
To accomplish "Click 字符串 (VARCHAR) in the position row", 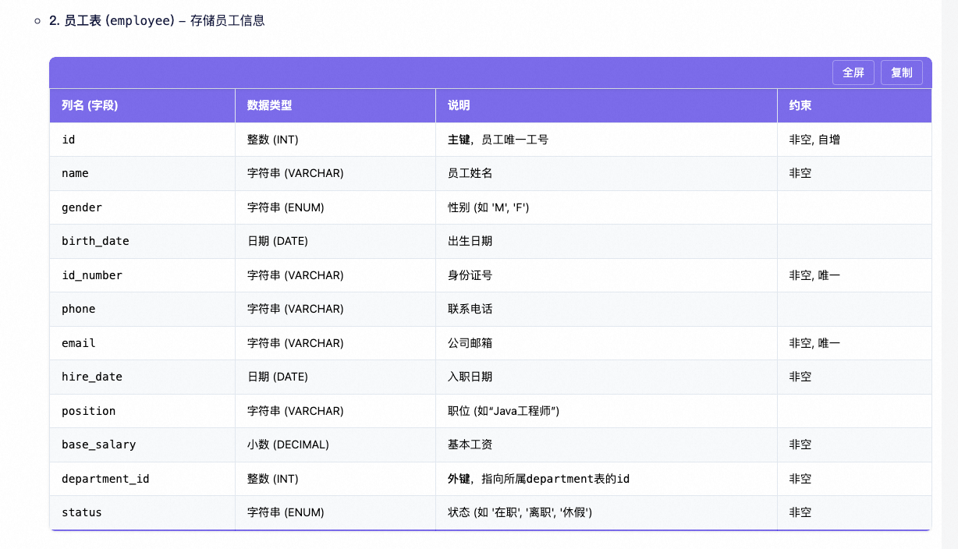I will (335, 411).
